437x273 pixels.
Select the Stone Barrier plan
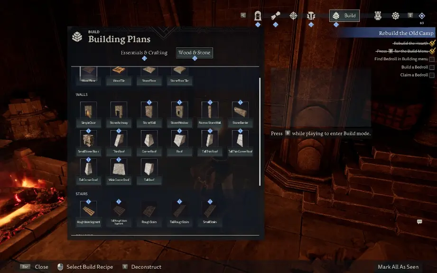[240, 114]
